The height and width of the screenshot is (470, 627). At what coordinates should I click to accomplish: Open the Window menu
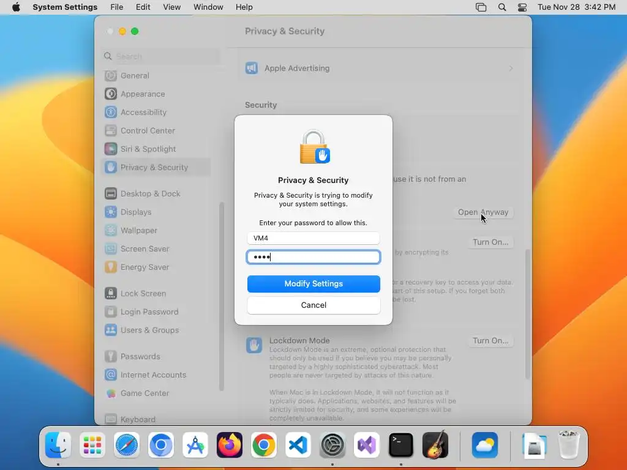click(x=208, y=7)
